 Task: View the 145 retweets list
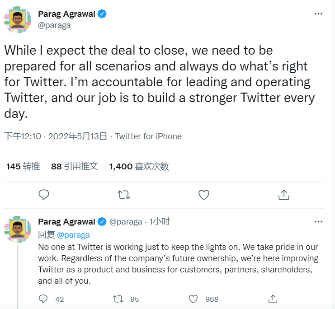click(x=23, y=167)
